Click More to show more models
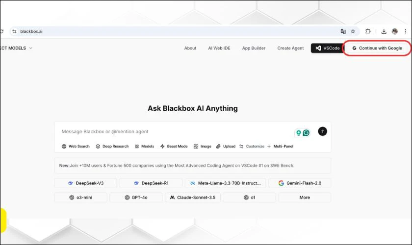The width and height of the screenshot is (412, 245). pos(305,197)
